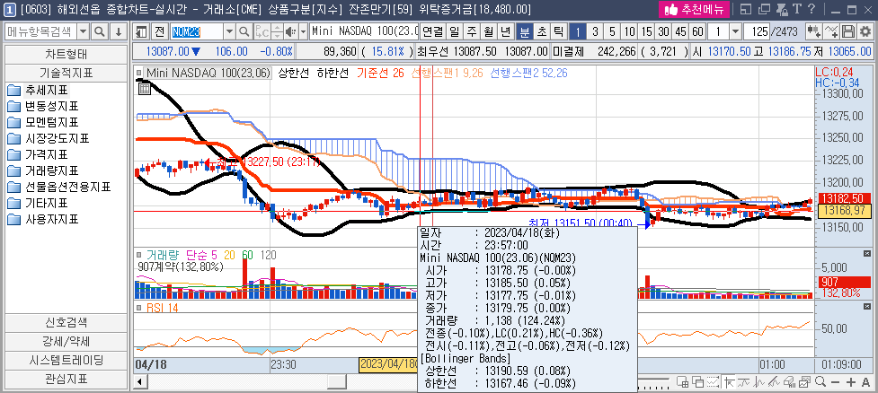Set interval to 30 minutes button
The image size is (878, 393).
coord(663,31)
